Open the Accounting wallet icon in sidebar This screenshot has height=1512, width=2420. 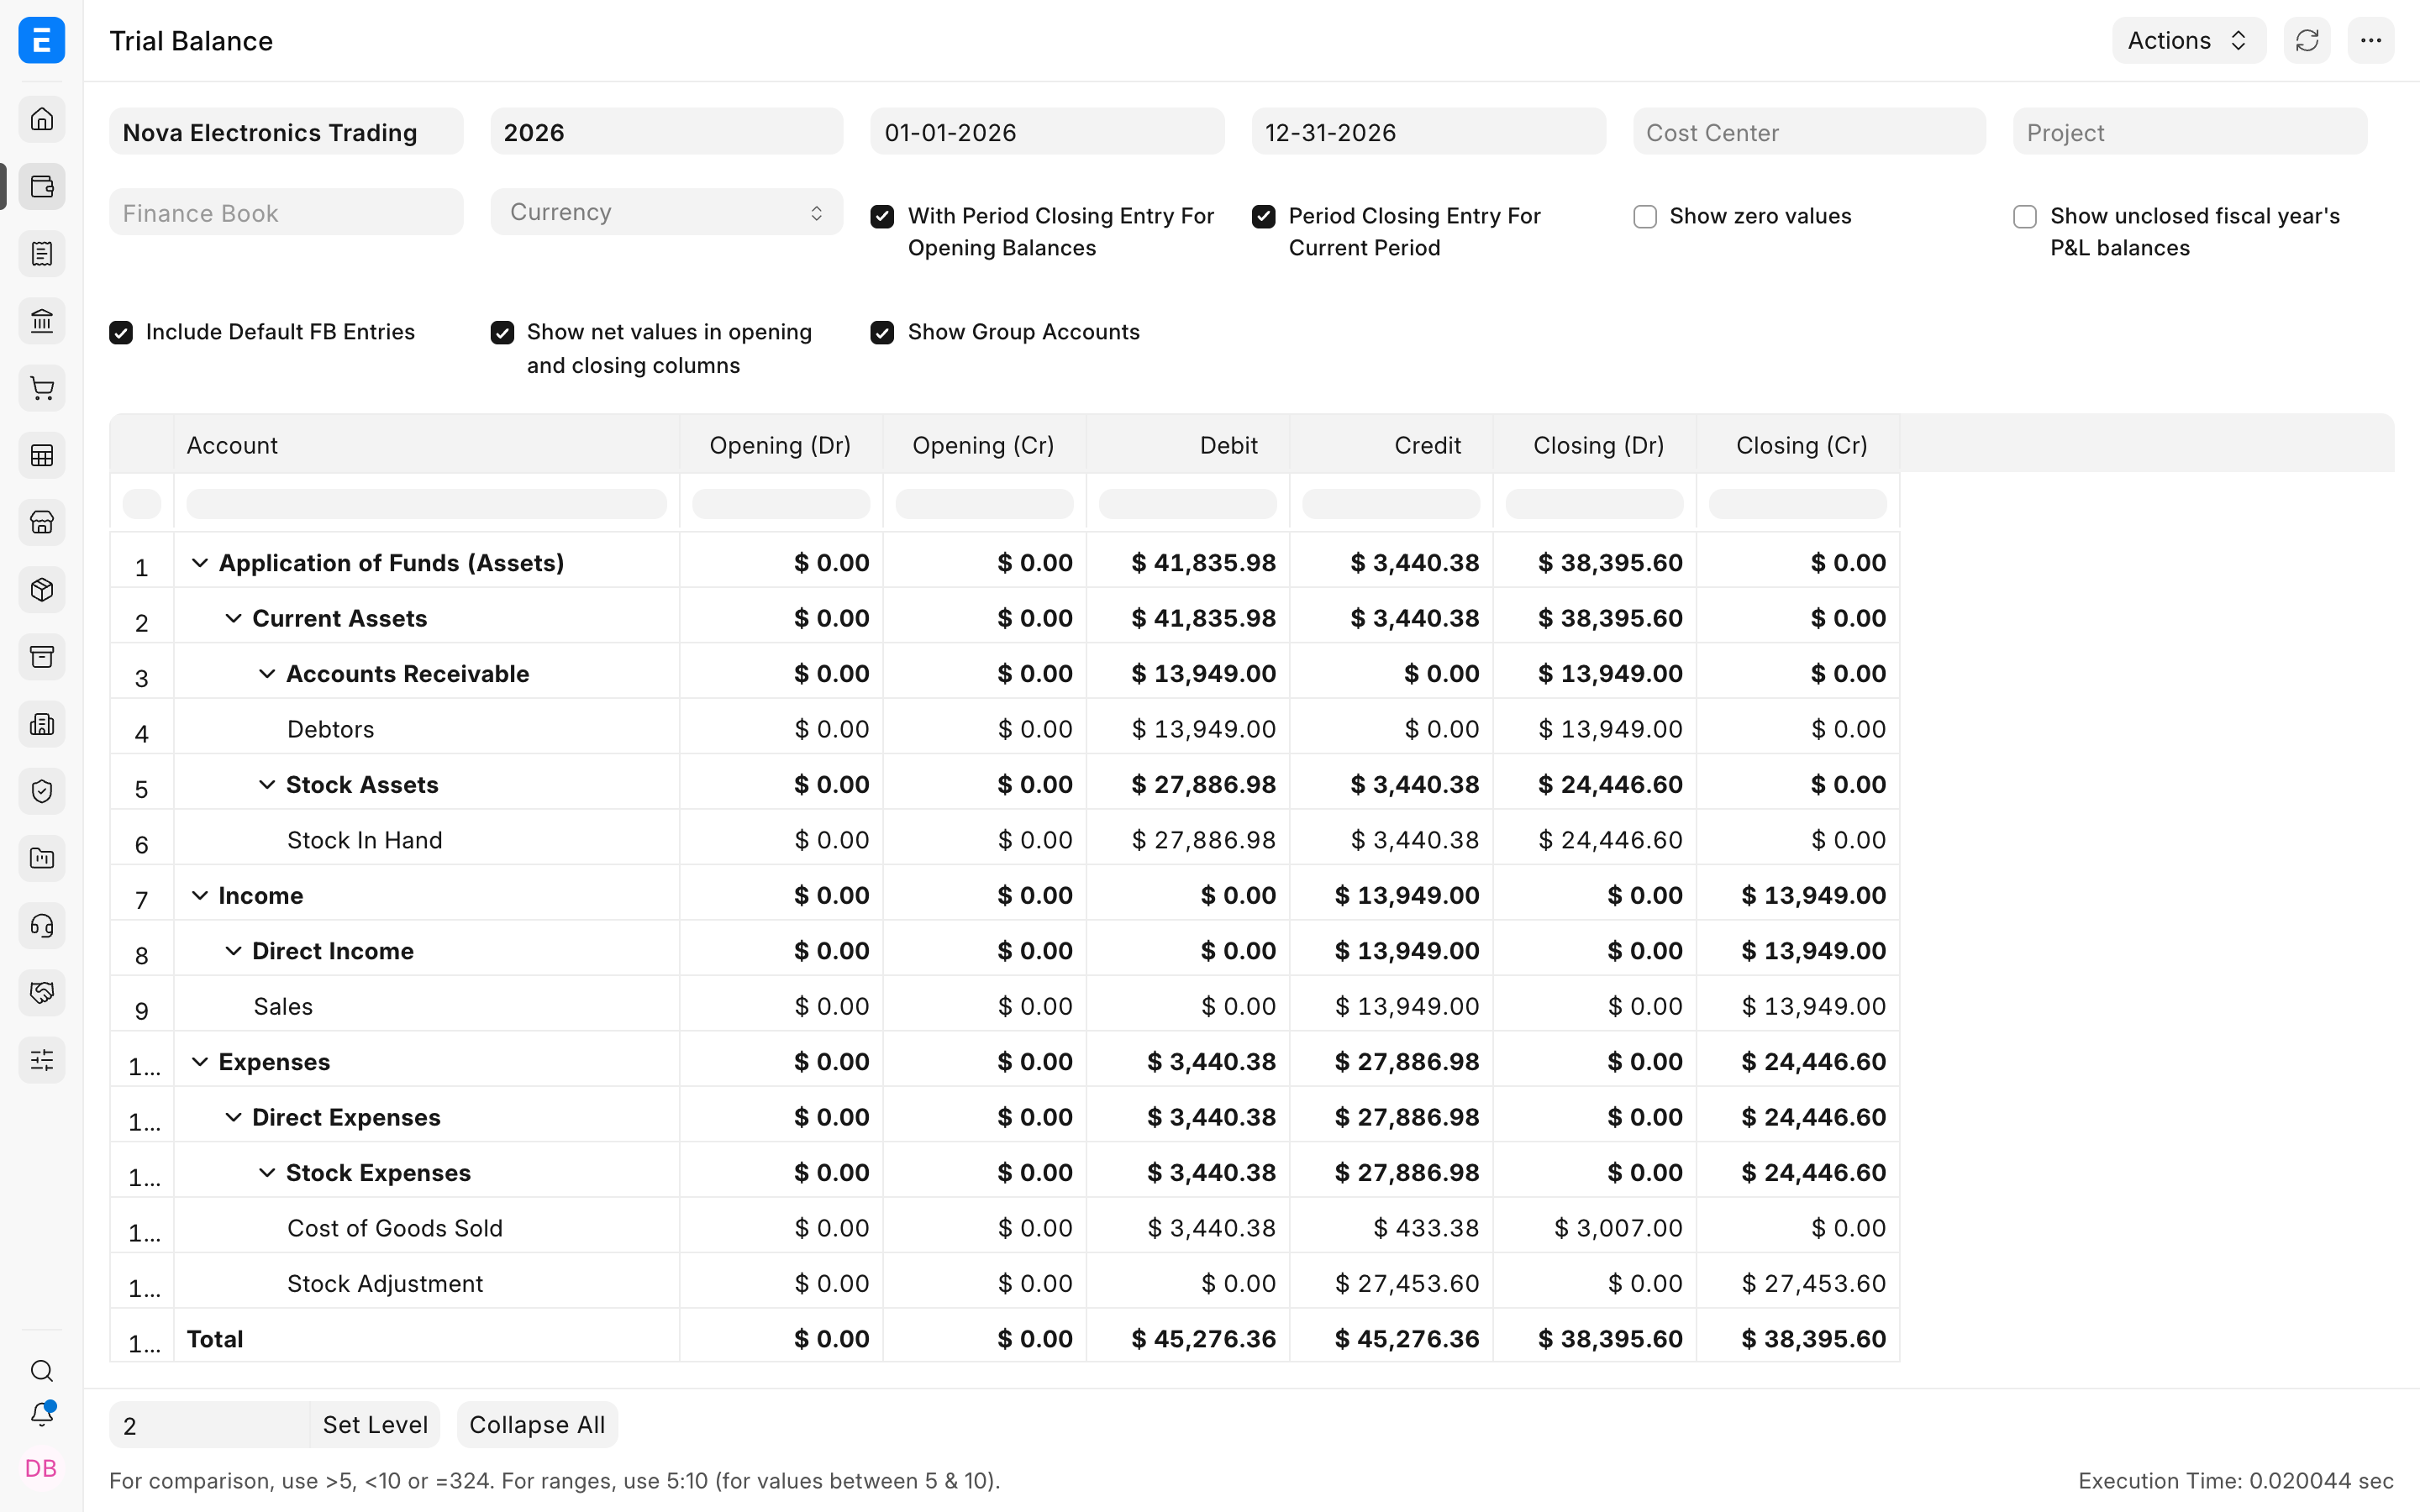coord(42,186)
